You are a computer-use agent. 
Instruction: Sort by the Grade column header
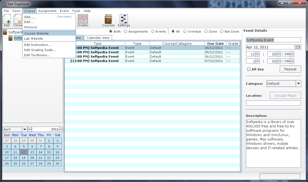point(233,43)
